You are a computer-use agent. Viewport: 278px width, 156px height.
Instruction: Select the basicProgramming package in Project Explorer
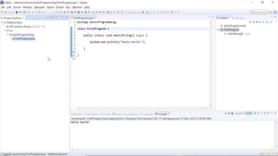click(23, 35)
